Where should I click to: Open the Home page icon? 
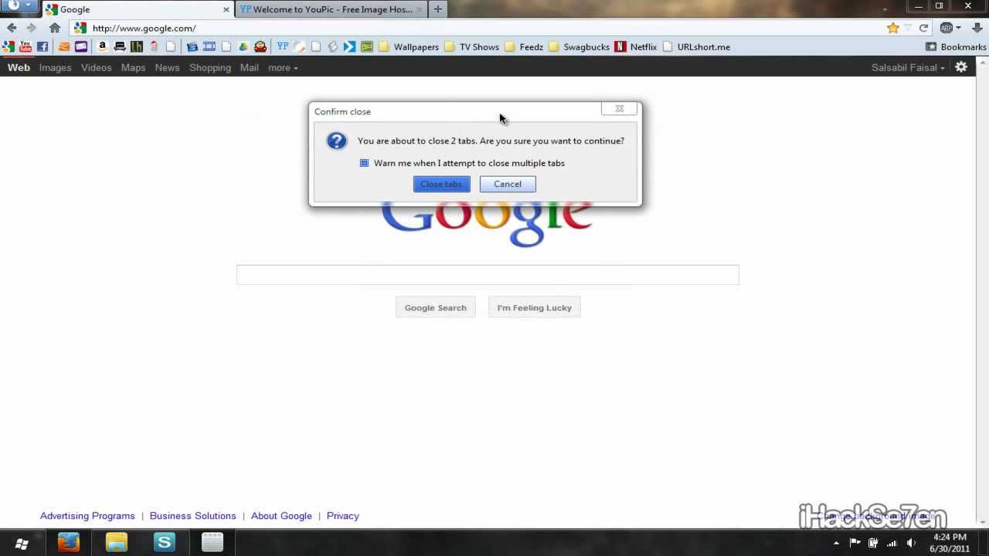tap(55, 28)
